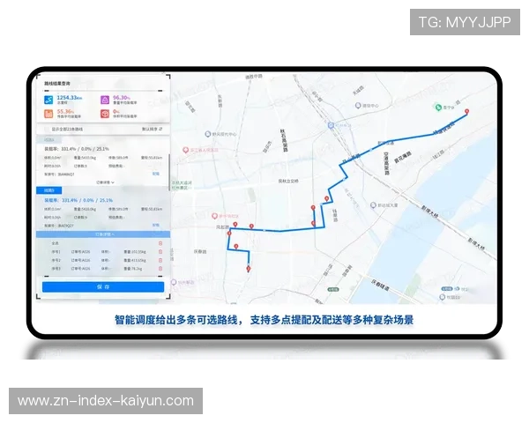Delete order row number 2
This screenshot has height=423, width=529.
pos(160,261)
